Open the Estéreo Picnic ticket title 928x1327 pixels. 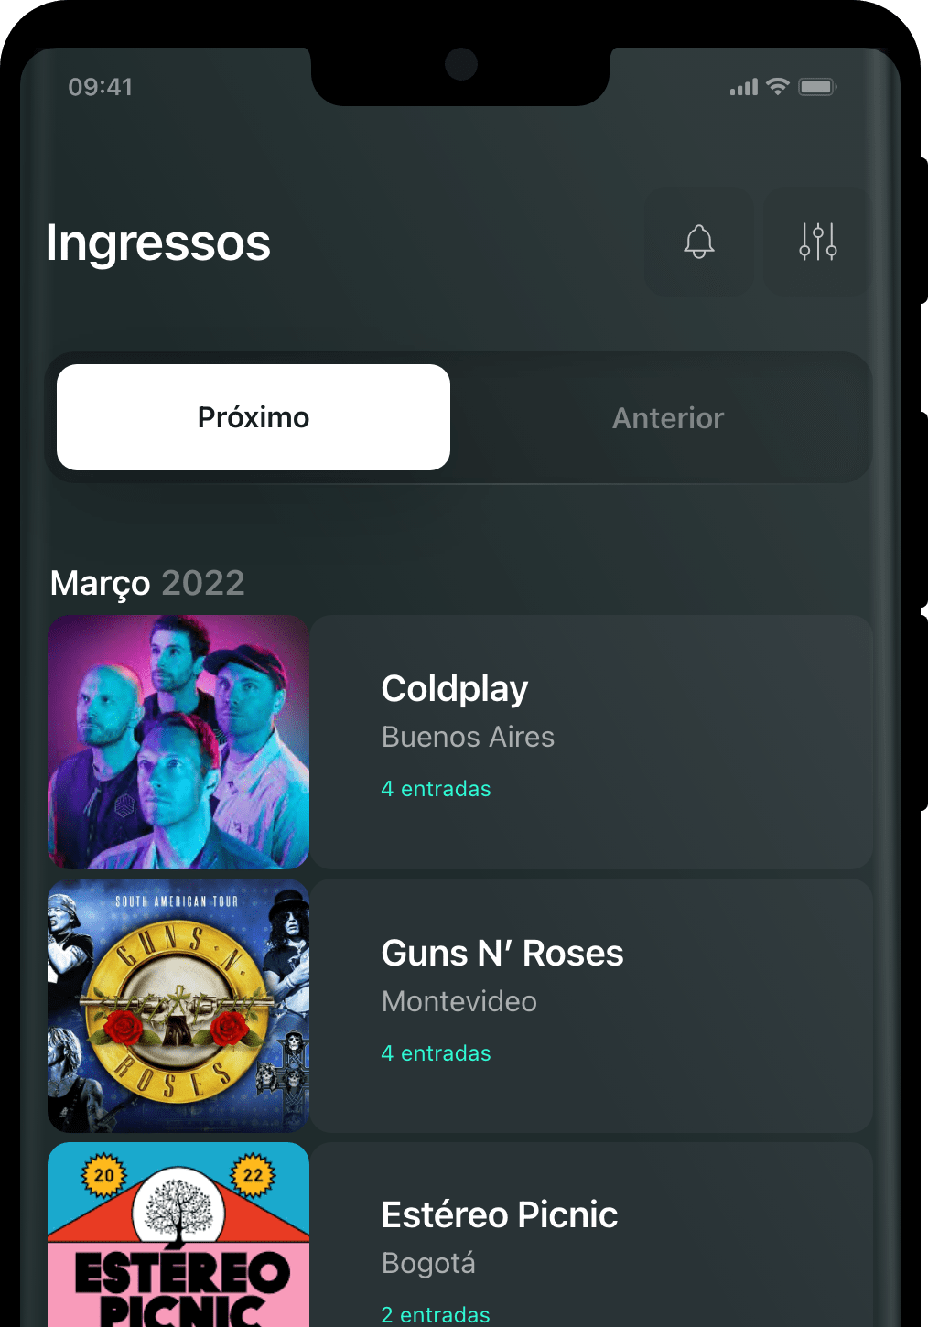click(500, 1214)
